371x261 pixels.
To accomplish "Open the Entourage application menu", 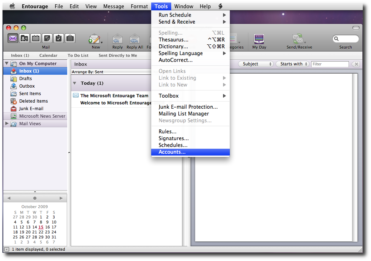I will [x=35, y=6].
